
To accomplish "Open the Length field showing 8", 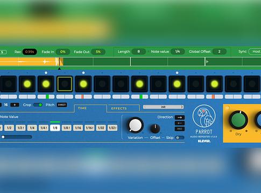I will pos(138,51).
